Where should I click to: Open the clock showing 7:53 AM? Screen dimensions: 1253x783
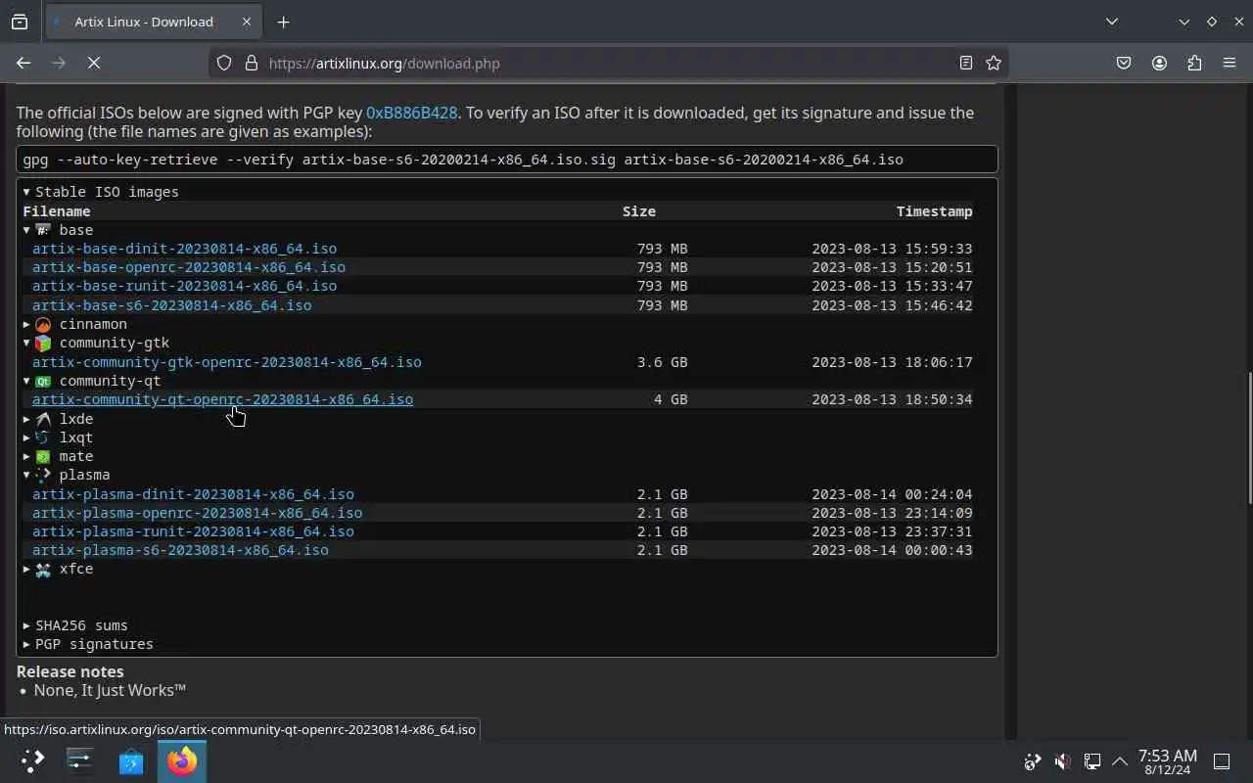tap(1168, 761)
